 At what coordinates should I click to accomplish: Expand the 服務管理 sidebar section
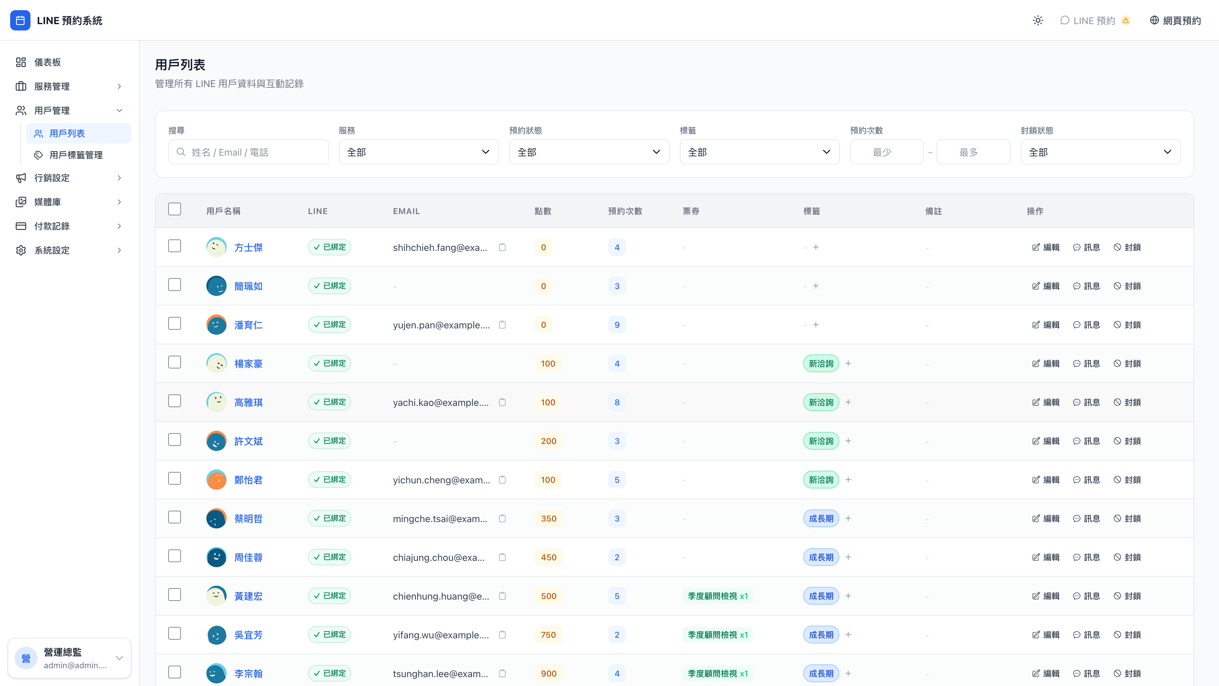click(x=70, y=86)
